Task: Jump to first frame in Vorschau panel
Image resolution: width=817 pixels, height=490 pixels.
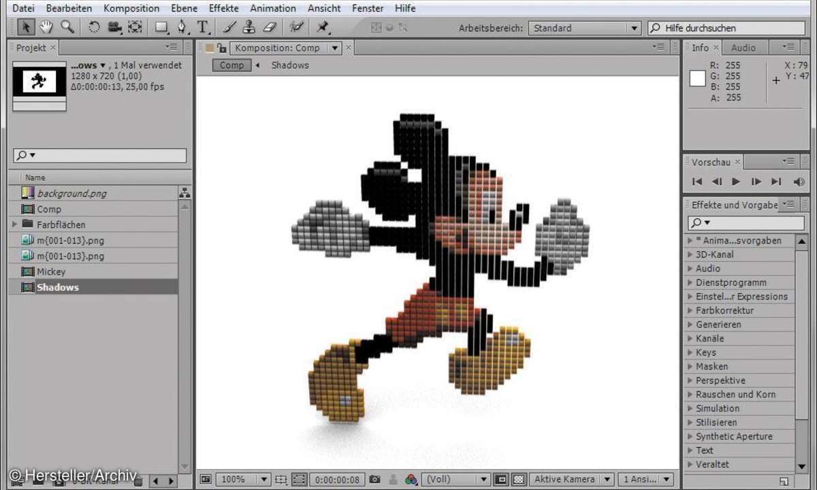Action: 697,182
